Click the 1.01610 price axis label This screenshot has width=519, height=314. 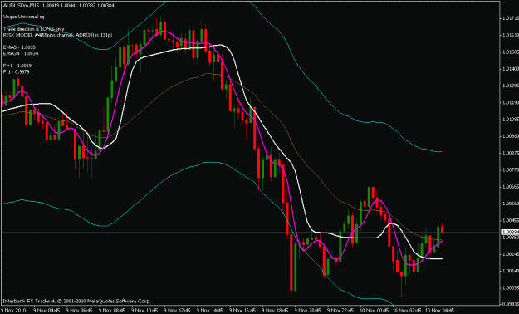(x=510, y=35)
